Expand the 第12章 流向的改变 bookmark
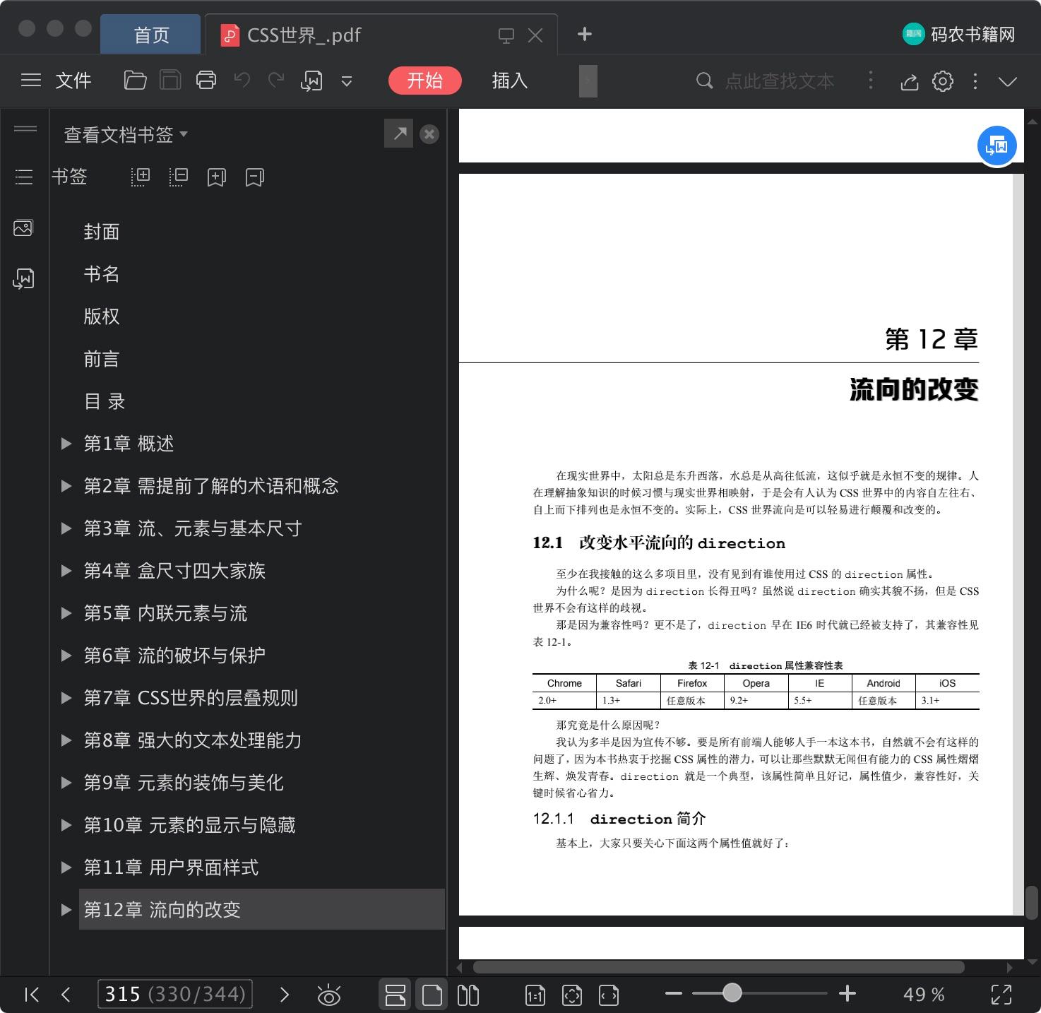The width and height of the screenshot is (1041, 1013). (66, 910)
